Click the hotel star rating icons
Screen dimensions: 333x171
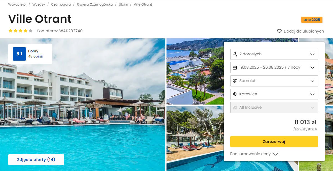tap(21, 31)
